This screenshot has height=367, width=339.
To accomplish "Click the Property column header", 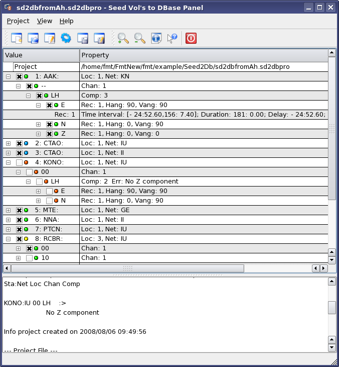I will click(204, 55).
